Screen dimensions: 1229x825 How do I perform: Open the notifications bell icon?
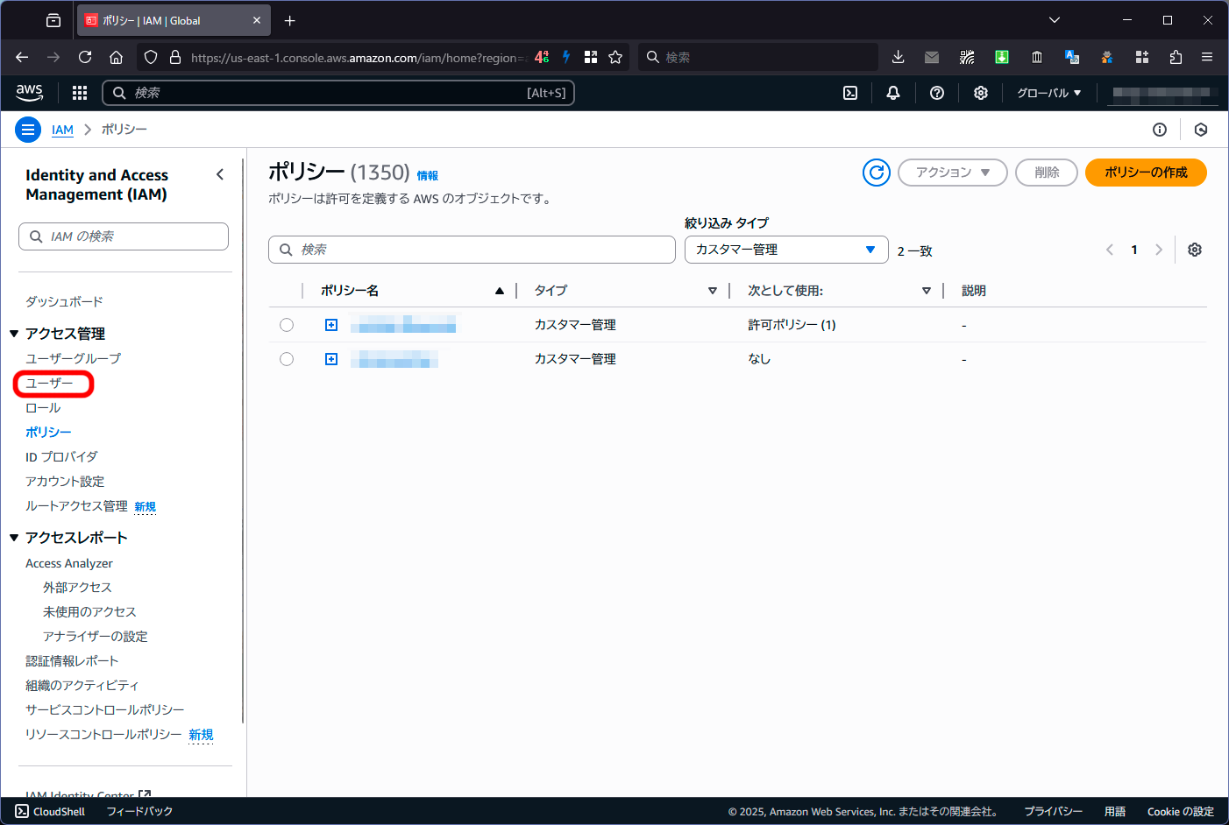[892, 93]
